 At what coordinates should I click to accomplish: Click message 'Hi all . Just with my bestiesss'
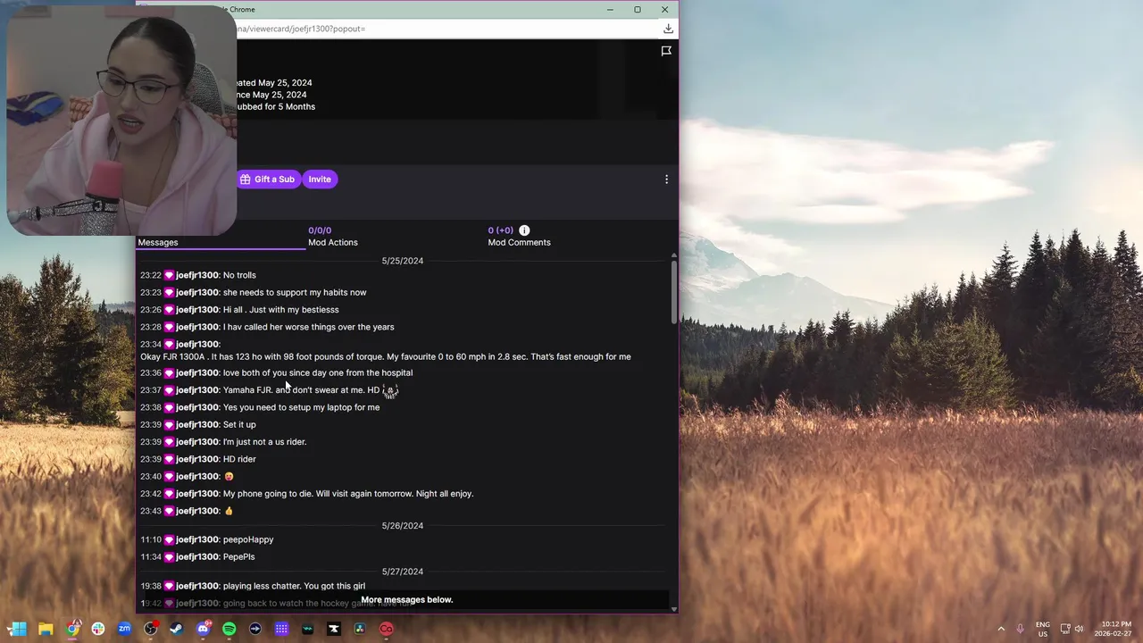click(280, 309)
